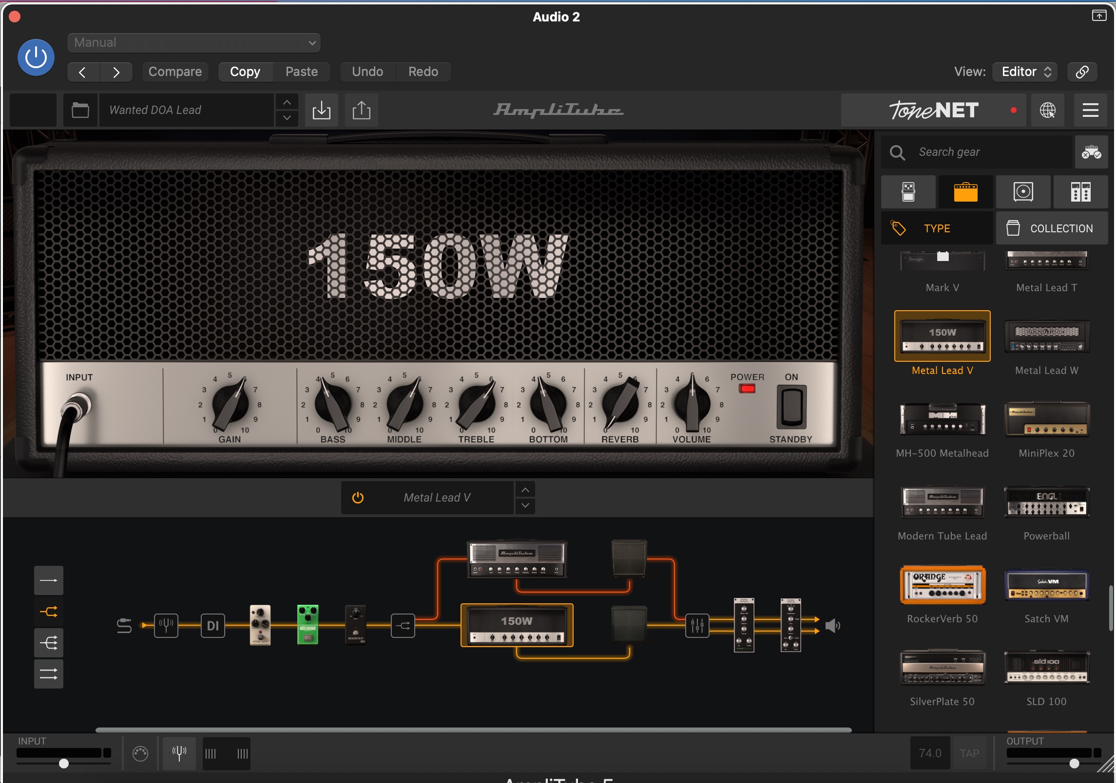
Task: Click the VOLUME knob on amp
Action: click(692, 404)
